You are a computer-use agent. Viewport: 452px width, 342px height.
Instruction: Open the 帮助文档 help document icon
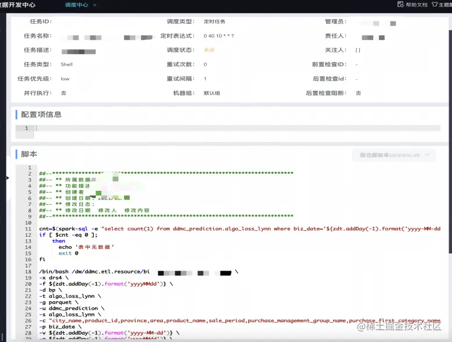pyautogui.click(x=400, y=4)
